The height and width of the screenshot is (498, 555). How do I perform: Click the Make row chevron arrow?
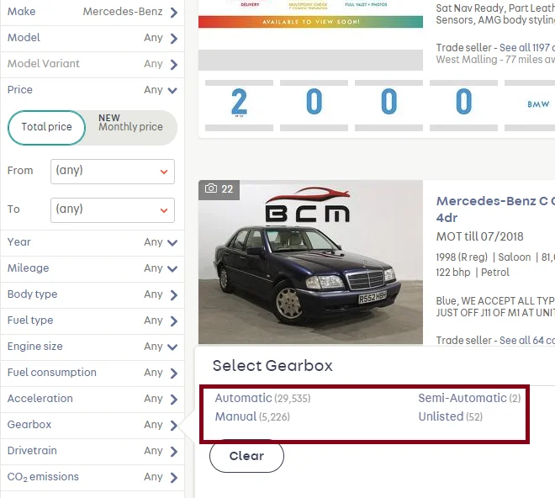pos(173,13)
